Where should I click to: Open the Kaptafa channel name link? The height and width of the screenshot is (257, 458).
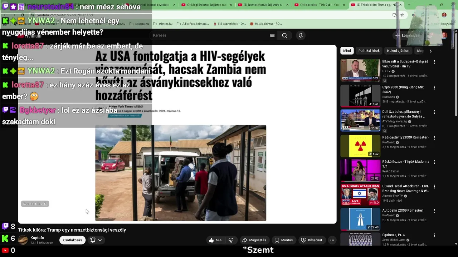click(x=37, y=238)
